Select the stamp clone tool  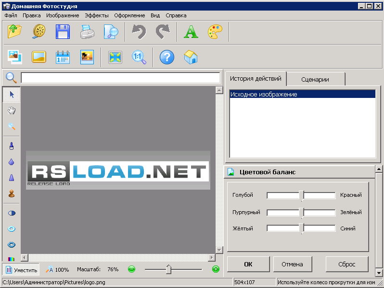pyautogui.click(x=12, y=193)
